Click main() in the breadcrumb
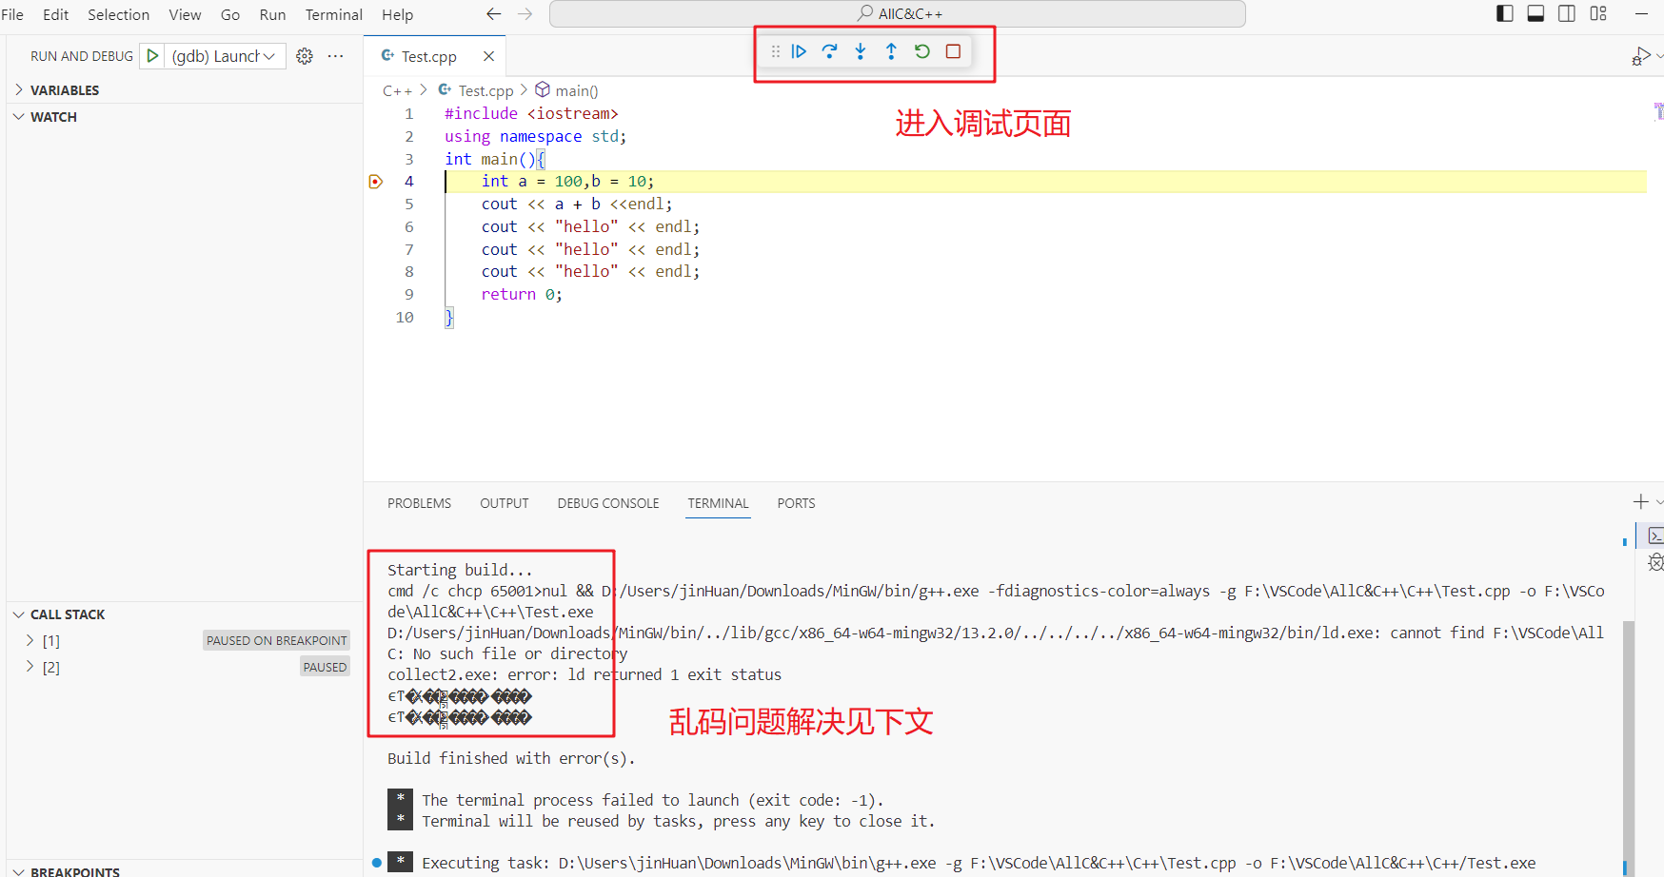Screen dimensions: 1664x877 [576, 90]
